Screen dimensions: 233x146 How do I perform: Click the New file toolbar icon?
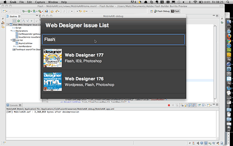pos(4,11)
